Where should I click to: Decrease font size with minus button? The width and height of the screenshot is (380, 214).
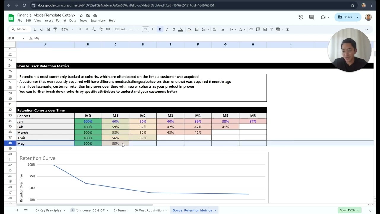(138, 29)
